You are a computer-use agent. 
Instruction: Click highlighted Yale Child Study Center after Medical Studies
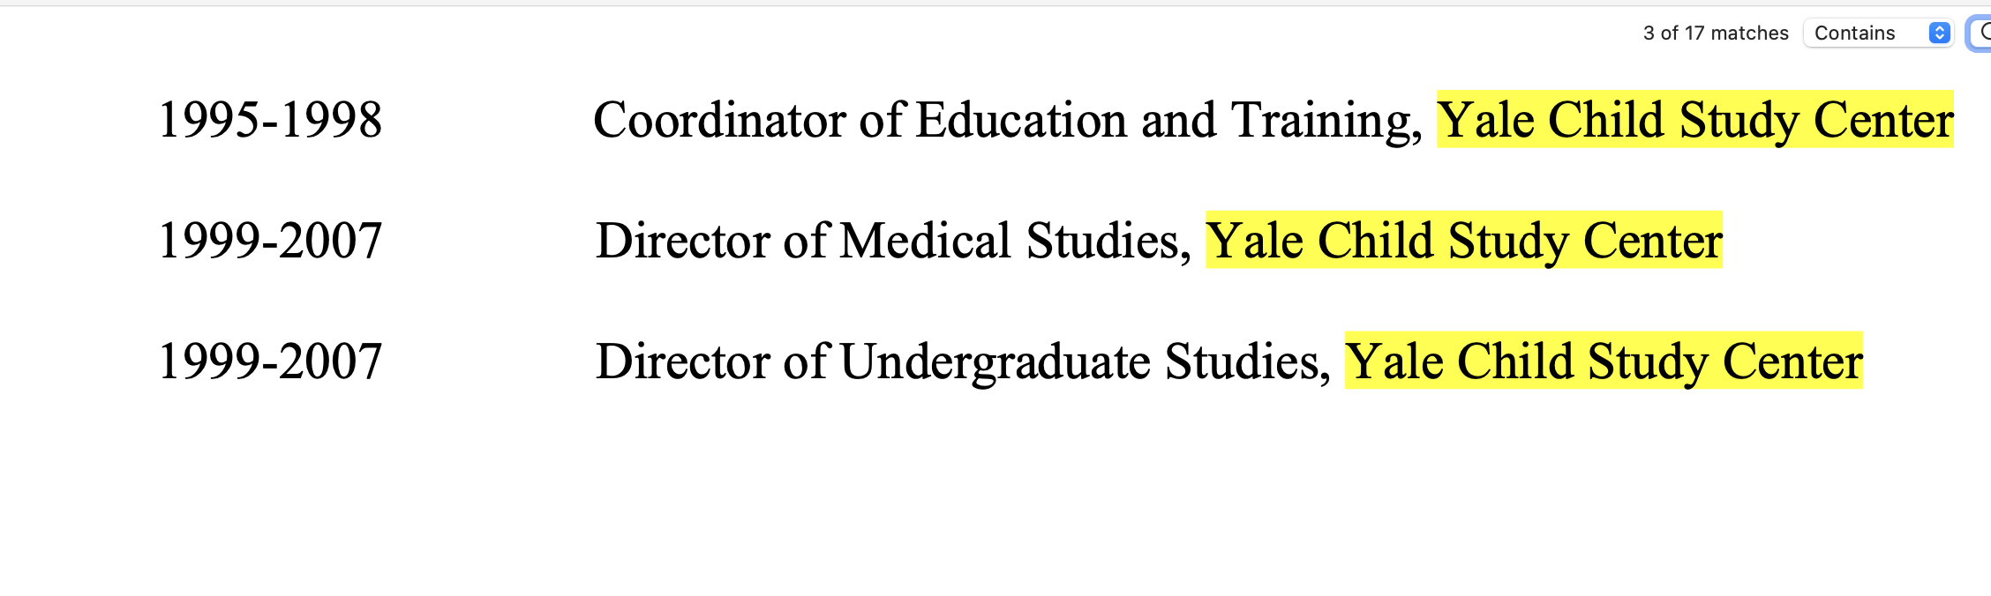(1463, 241)
